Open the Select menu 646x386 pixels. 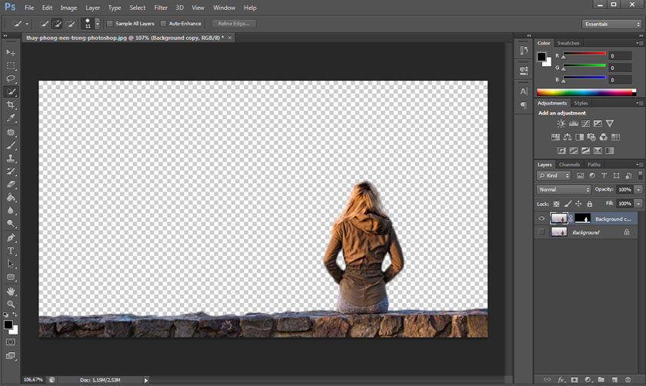[x=137, y=8]
